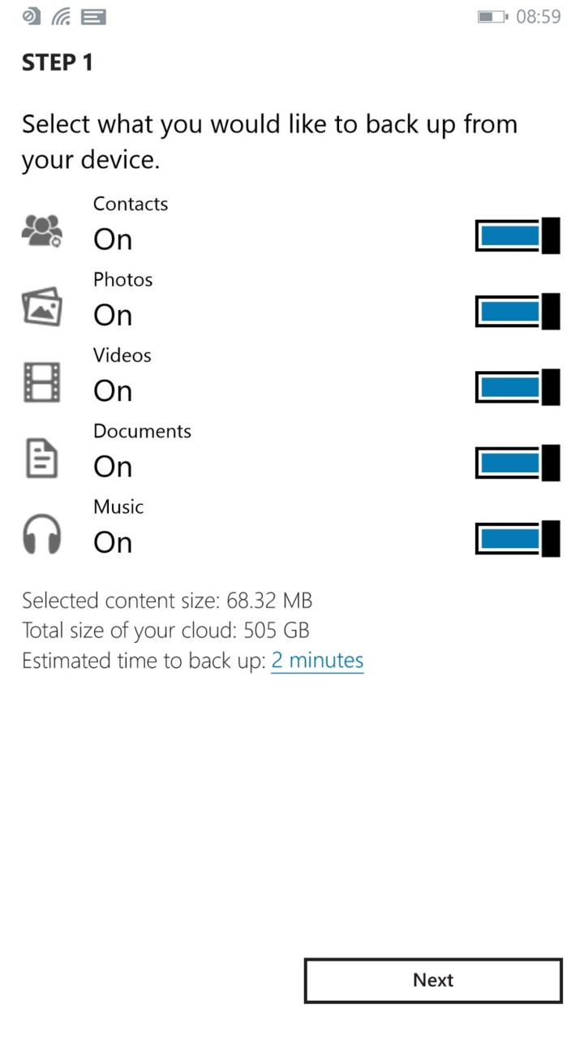Tap the Photos picture icon
The height and width of the screenshot is (1039, 584).
41,306
